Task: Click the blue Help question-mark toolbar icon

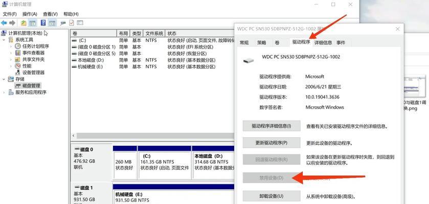Action: (x=43, y=23)
